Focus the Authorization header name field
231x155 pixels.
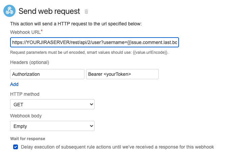click(x=47, y=74)
